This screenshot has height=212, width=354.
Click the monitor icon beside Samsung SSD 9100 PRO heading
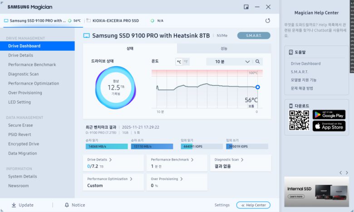(x=87, y=36)
